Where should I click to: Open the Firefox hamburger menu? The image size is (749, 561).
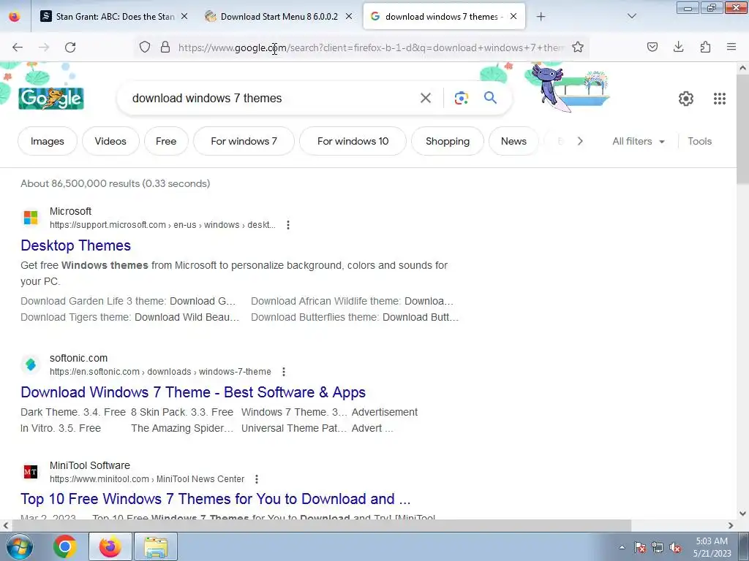coord(731,47)
